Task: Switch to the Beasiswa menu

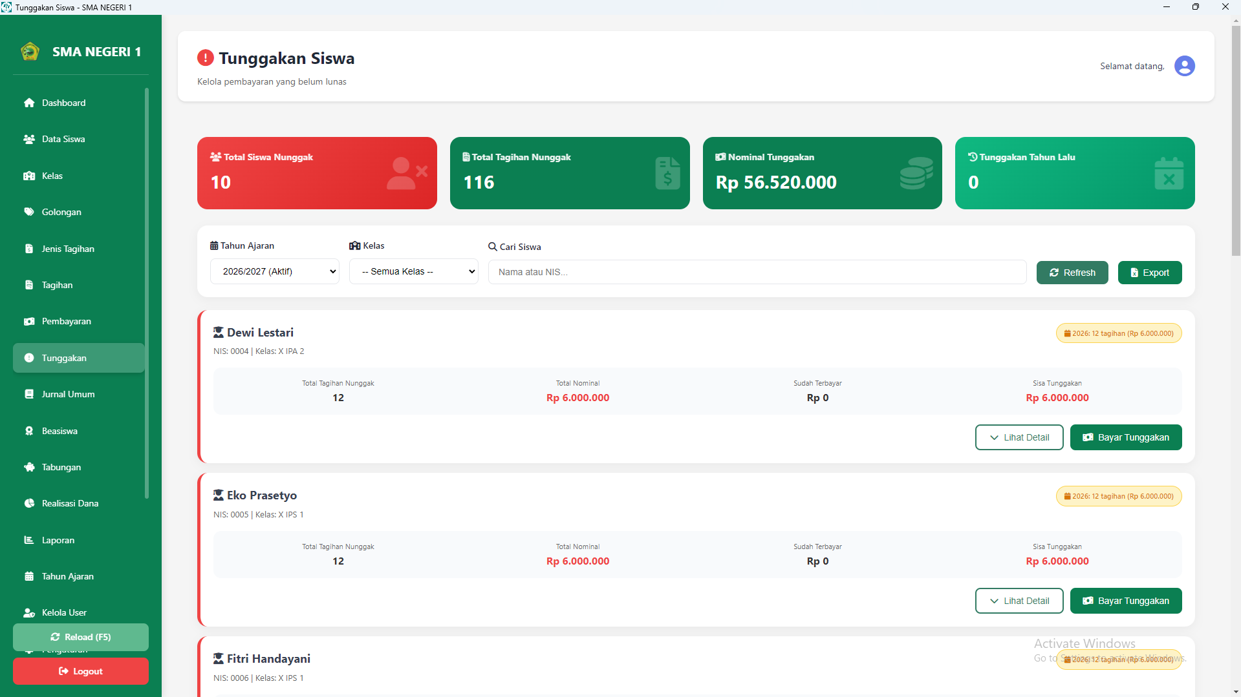Action: (79, 431)
